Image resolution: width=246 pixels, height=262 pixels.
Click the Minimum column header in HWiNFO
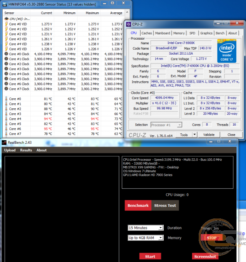click(65, 13)
